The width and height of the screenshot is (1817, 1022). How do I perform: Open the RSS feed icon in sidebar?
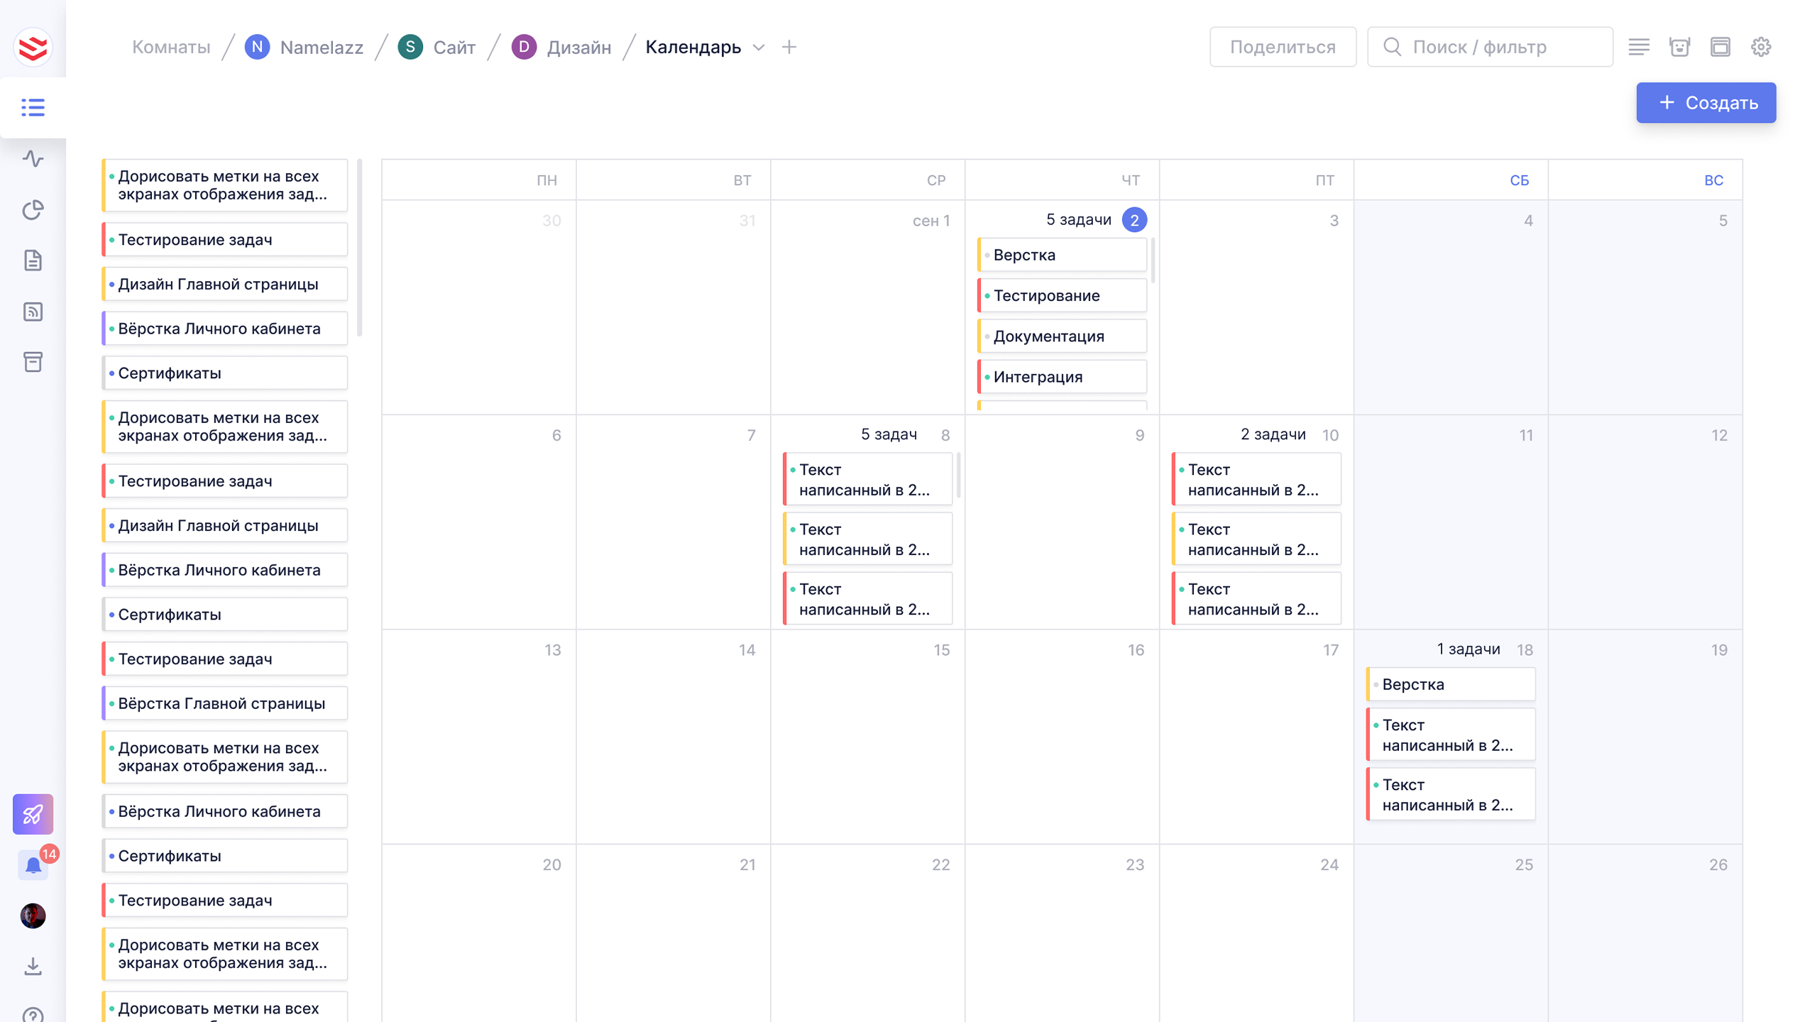click(33, 312)
